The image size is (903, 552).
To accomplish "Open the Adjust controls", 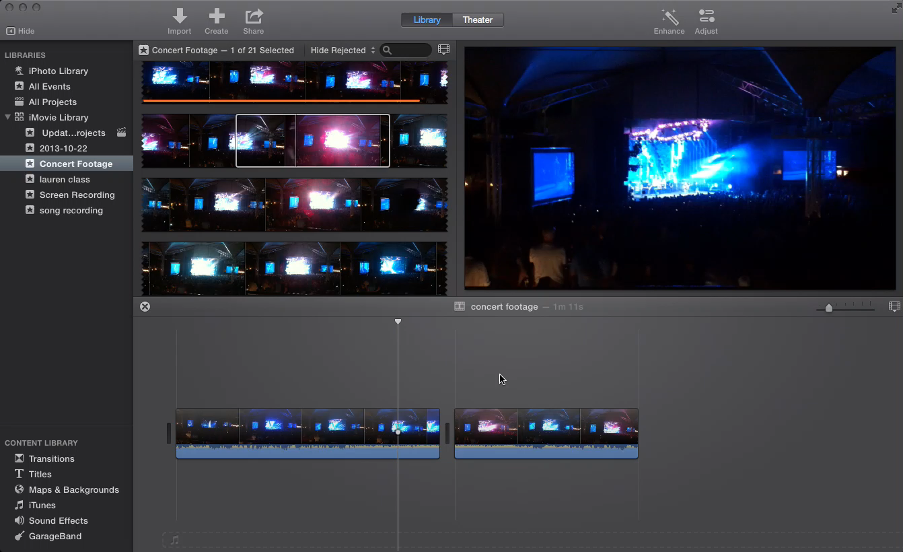I will [706, 21].
